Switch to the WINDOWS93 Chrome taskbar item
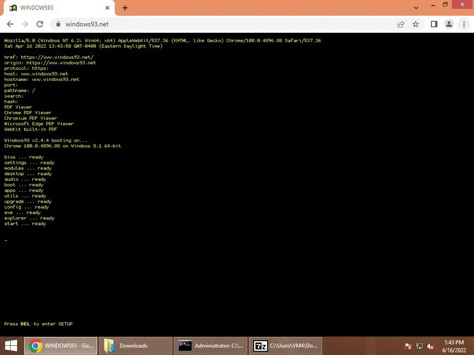Viewport: 474px width, 355px height. (x=61, y=346)
